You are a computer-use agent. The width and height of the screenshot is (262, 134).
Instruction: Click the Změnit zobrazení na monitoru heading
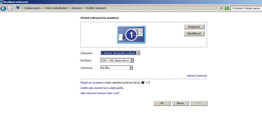(x=99, y=18)
